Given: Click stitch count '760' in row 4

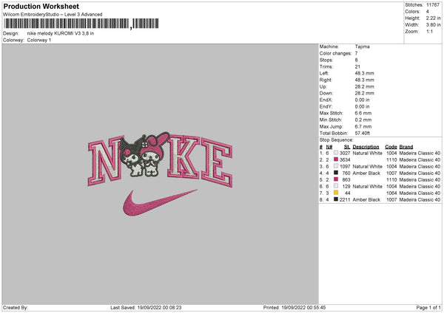Looking at the screenshot, I should 346,173.
